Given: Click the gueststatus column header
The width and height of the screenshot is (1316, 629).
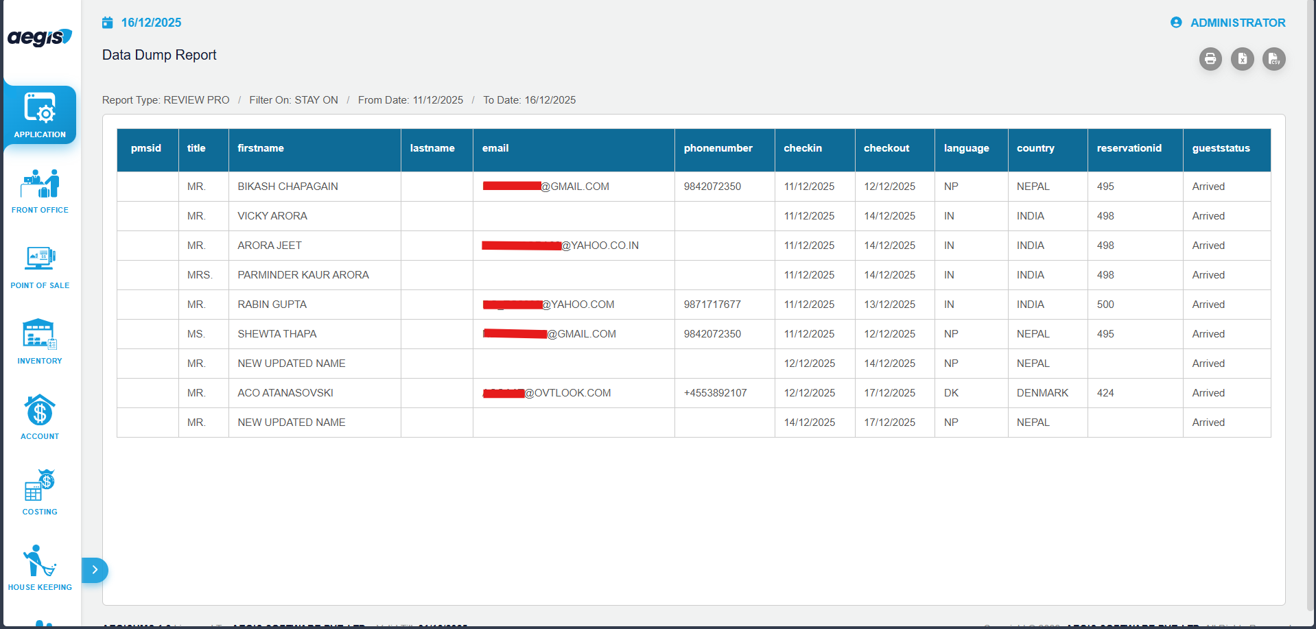Looking at the screenshot, I should pyautogui.click(x=1221, y=148).
